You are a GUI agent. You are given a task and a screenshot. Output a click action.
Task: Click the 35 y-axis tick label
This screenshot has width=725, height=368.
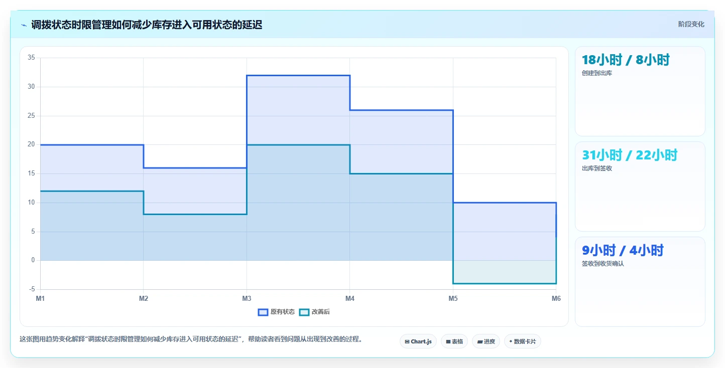pyautogui.click(x=31, y=58)
